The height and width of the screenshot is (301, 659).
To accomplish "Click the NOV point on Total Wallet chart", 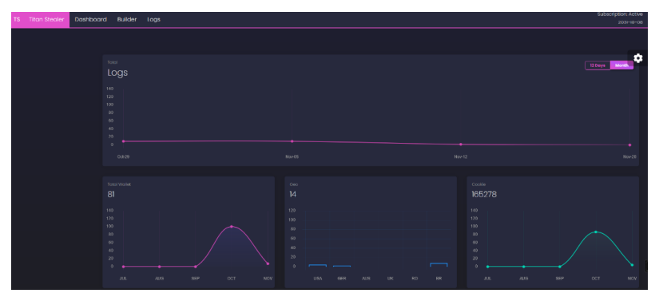I will point(268,263).
